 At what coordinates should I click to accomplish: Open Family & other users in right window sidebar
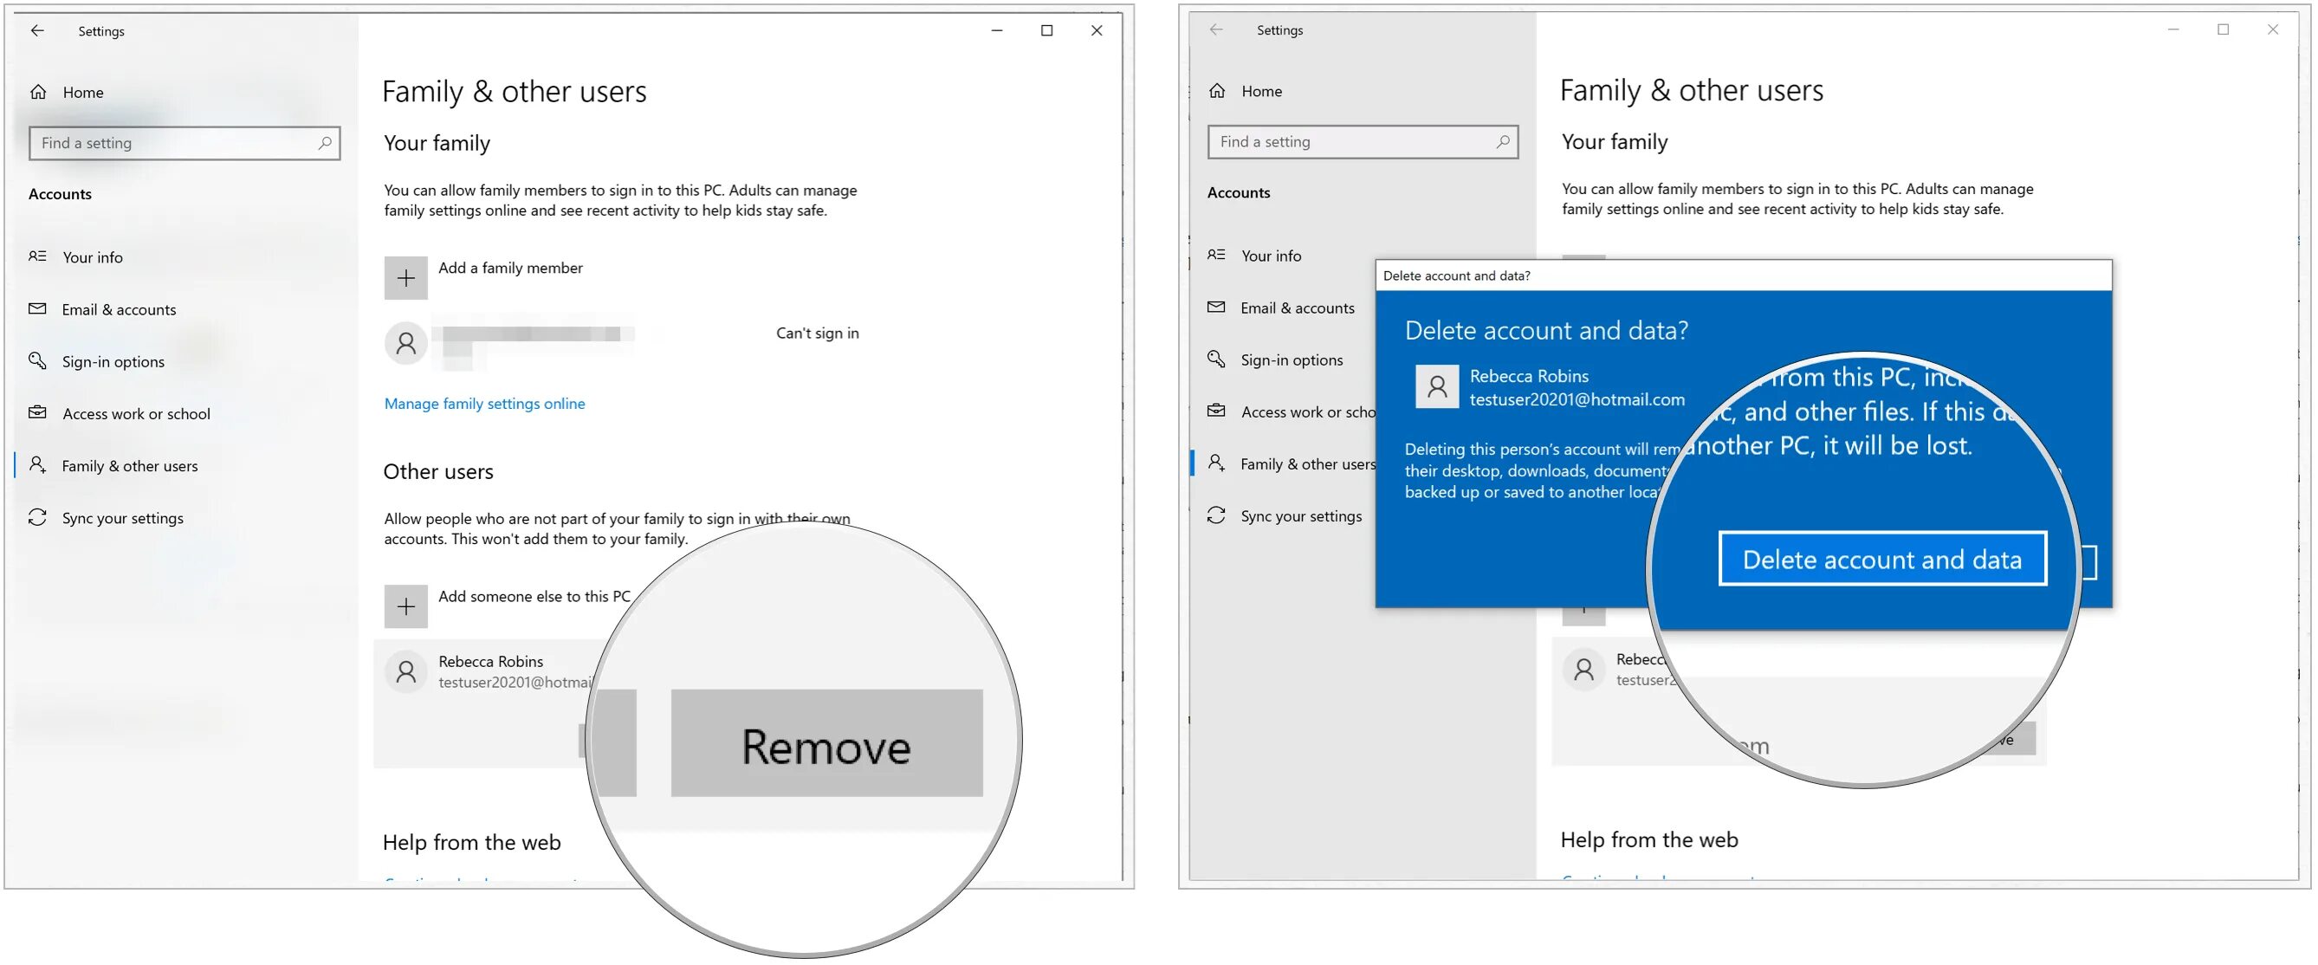(1306, 463)
